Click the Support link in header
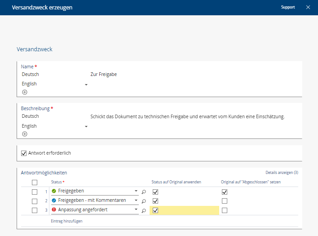 point(288,7)
